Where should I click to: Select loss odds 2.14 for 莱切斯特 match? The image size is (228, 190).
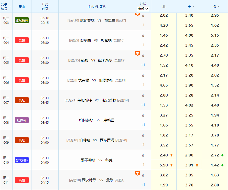tap(215, 95)
